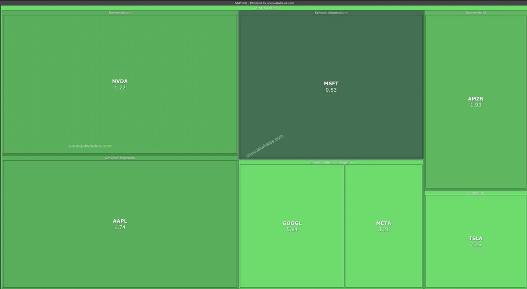Click the NVDA value 1.77
The image size is (527, 289).
click(120, 88)
